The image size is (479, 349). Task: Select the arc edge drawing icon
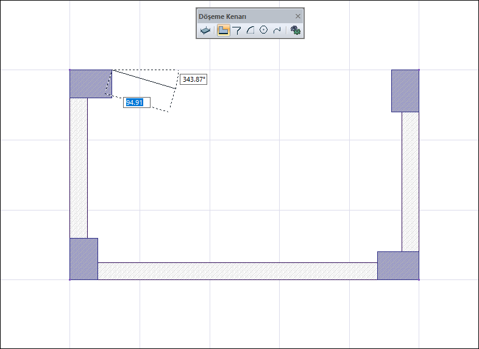(x=250, y=31)
